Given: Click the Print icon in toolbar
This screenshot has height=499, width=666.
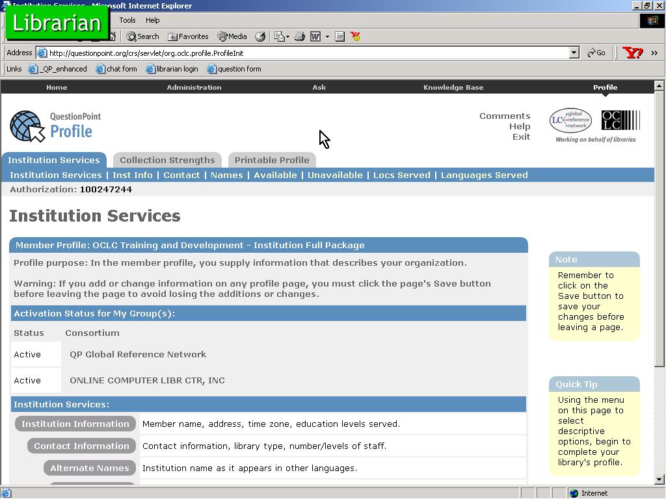Looking at the screenshot, I should (300, 36).
